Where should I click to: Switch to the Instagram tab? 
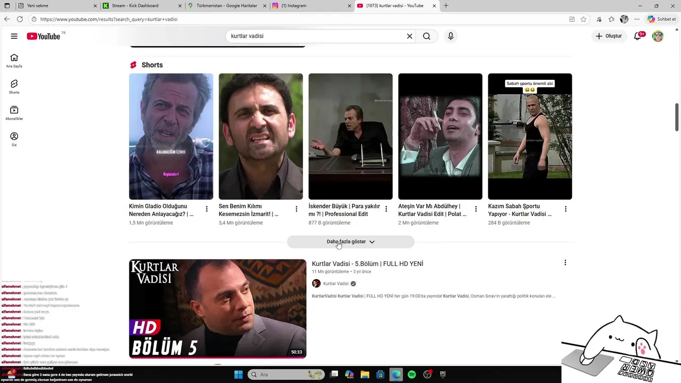click(x=312, y=6)
